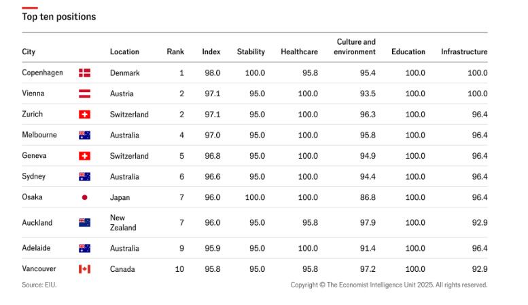Click the "Top ten positions" title
This screenshot has height=305, width=528.
point(58,16)
